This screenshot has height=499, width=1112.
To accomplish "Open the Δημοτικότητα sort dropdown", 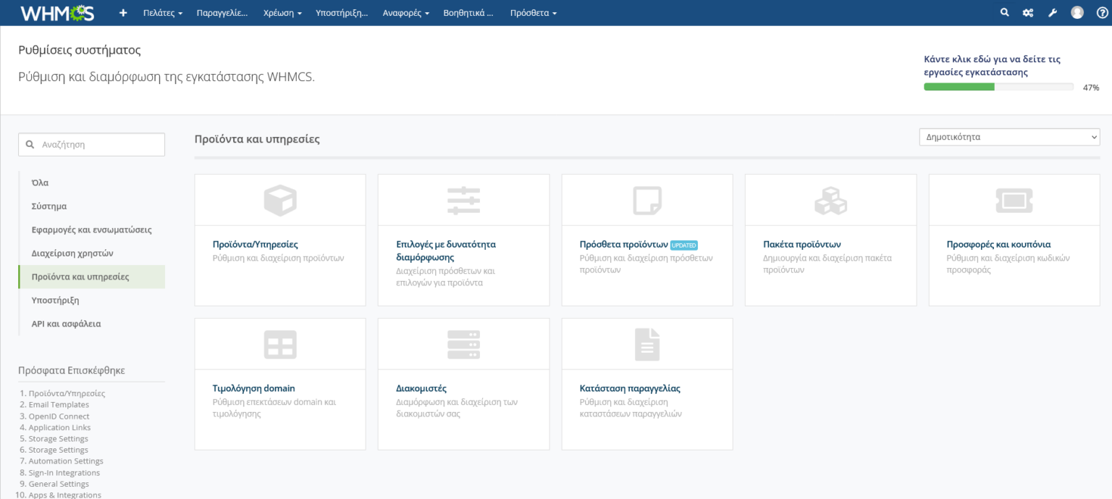I will 1009,137.
